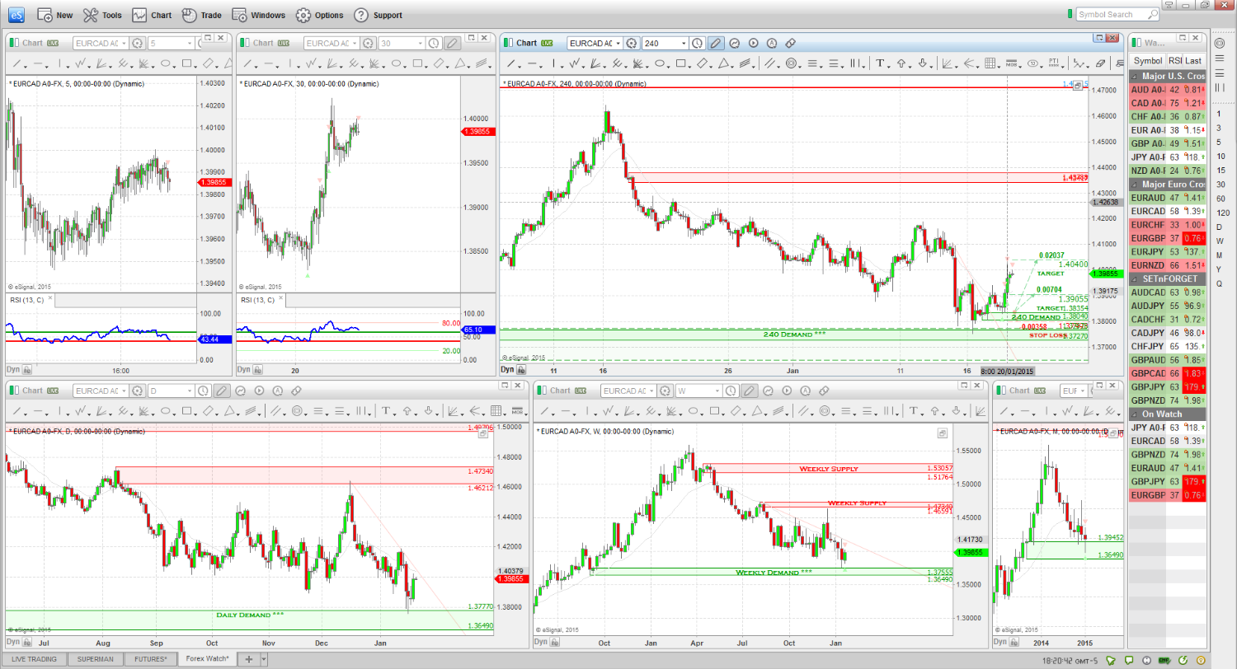Click the time template clock in daily chart

click(x=203, y=391)
